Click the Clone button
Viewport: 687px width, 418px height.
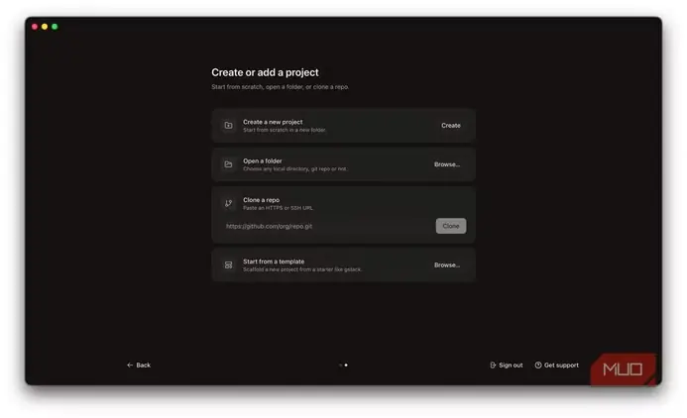[x=451, y=226]
